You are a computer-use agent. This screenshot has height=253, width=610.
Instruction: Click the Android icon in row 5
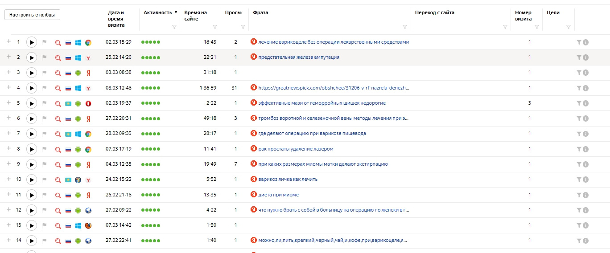(78, 103)
